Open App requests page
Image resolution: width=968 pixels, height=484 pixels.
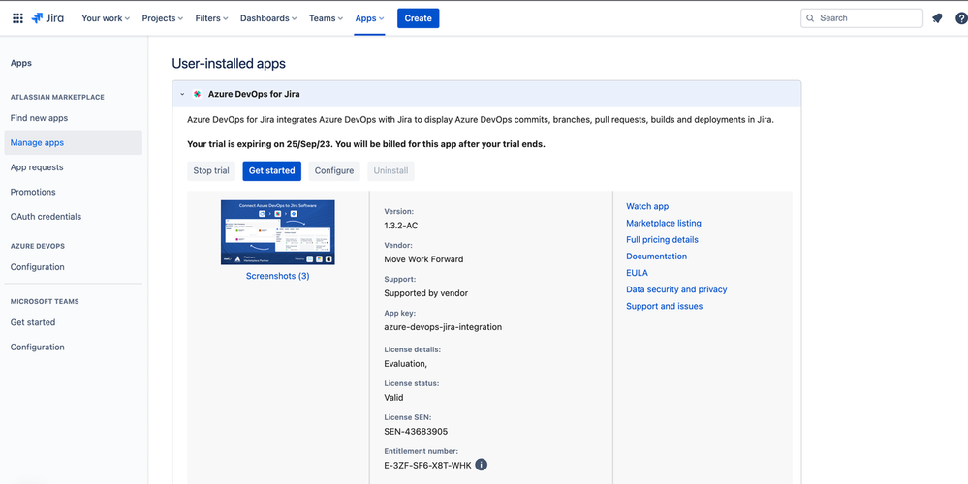pyautogui.click(x=37, y=167)
